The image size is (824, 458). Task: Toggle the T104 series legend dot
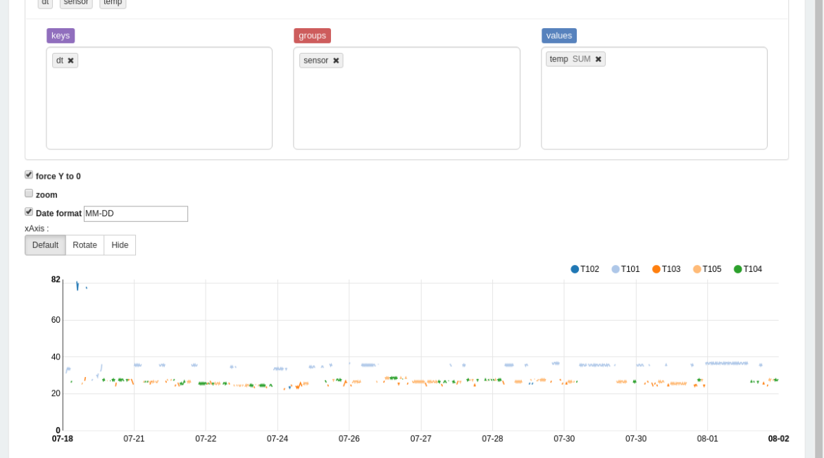[738, 269]
